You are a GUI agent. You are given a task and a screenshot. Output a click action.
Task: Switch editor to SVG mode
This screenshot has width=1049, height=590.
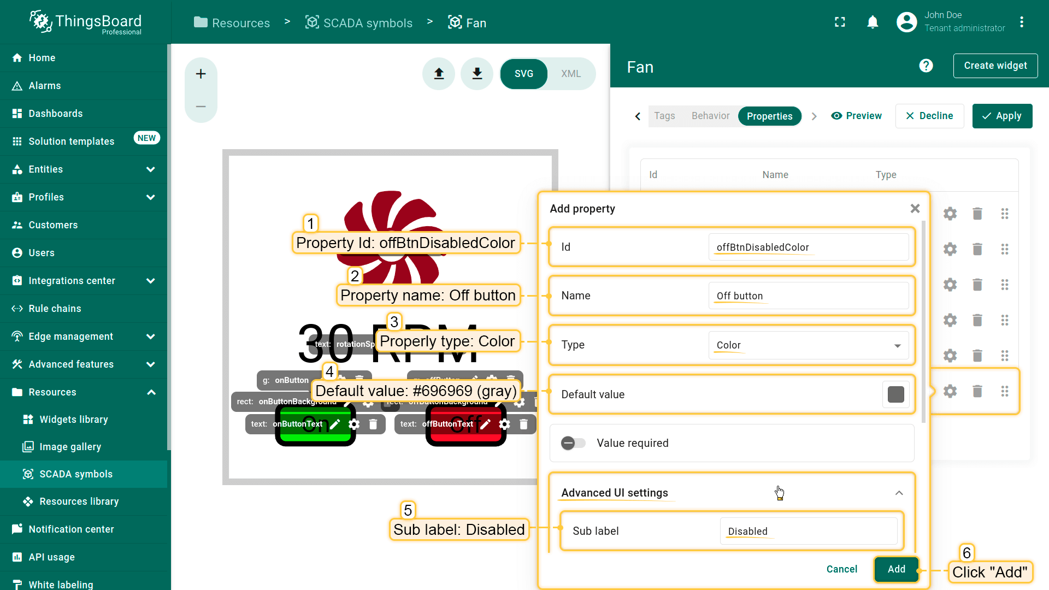[523, 74]
